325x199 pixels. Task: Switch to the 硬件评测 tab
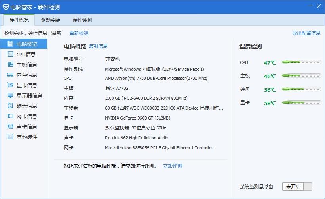82,20
